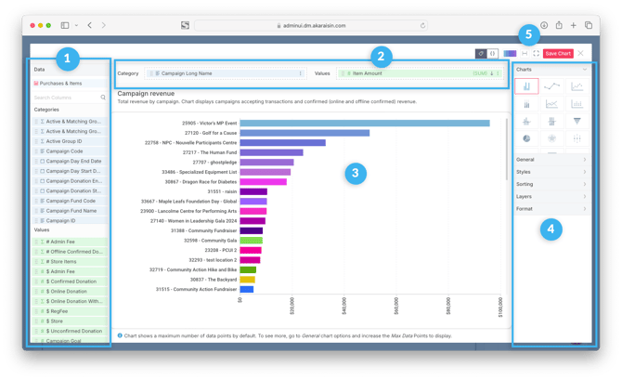Click the search icon in Search Columns
The image size is (622, 380).
point(103,98)
